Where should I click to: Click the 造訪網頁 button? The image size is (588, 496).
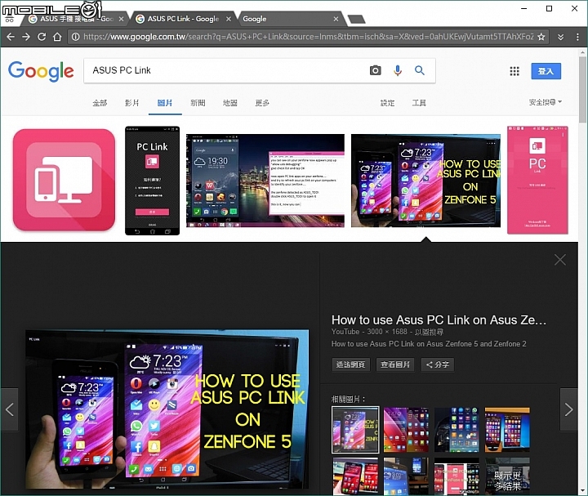pos(350,364)
